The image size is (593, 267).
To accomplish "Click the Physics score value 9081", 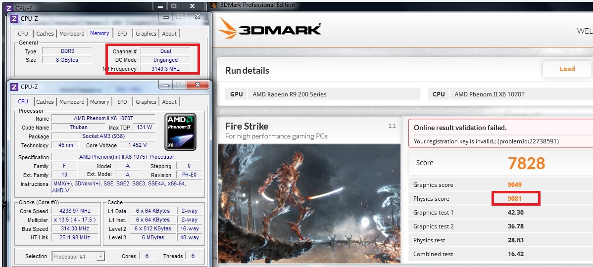I will point(515,199).
